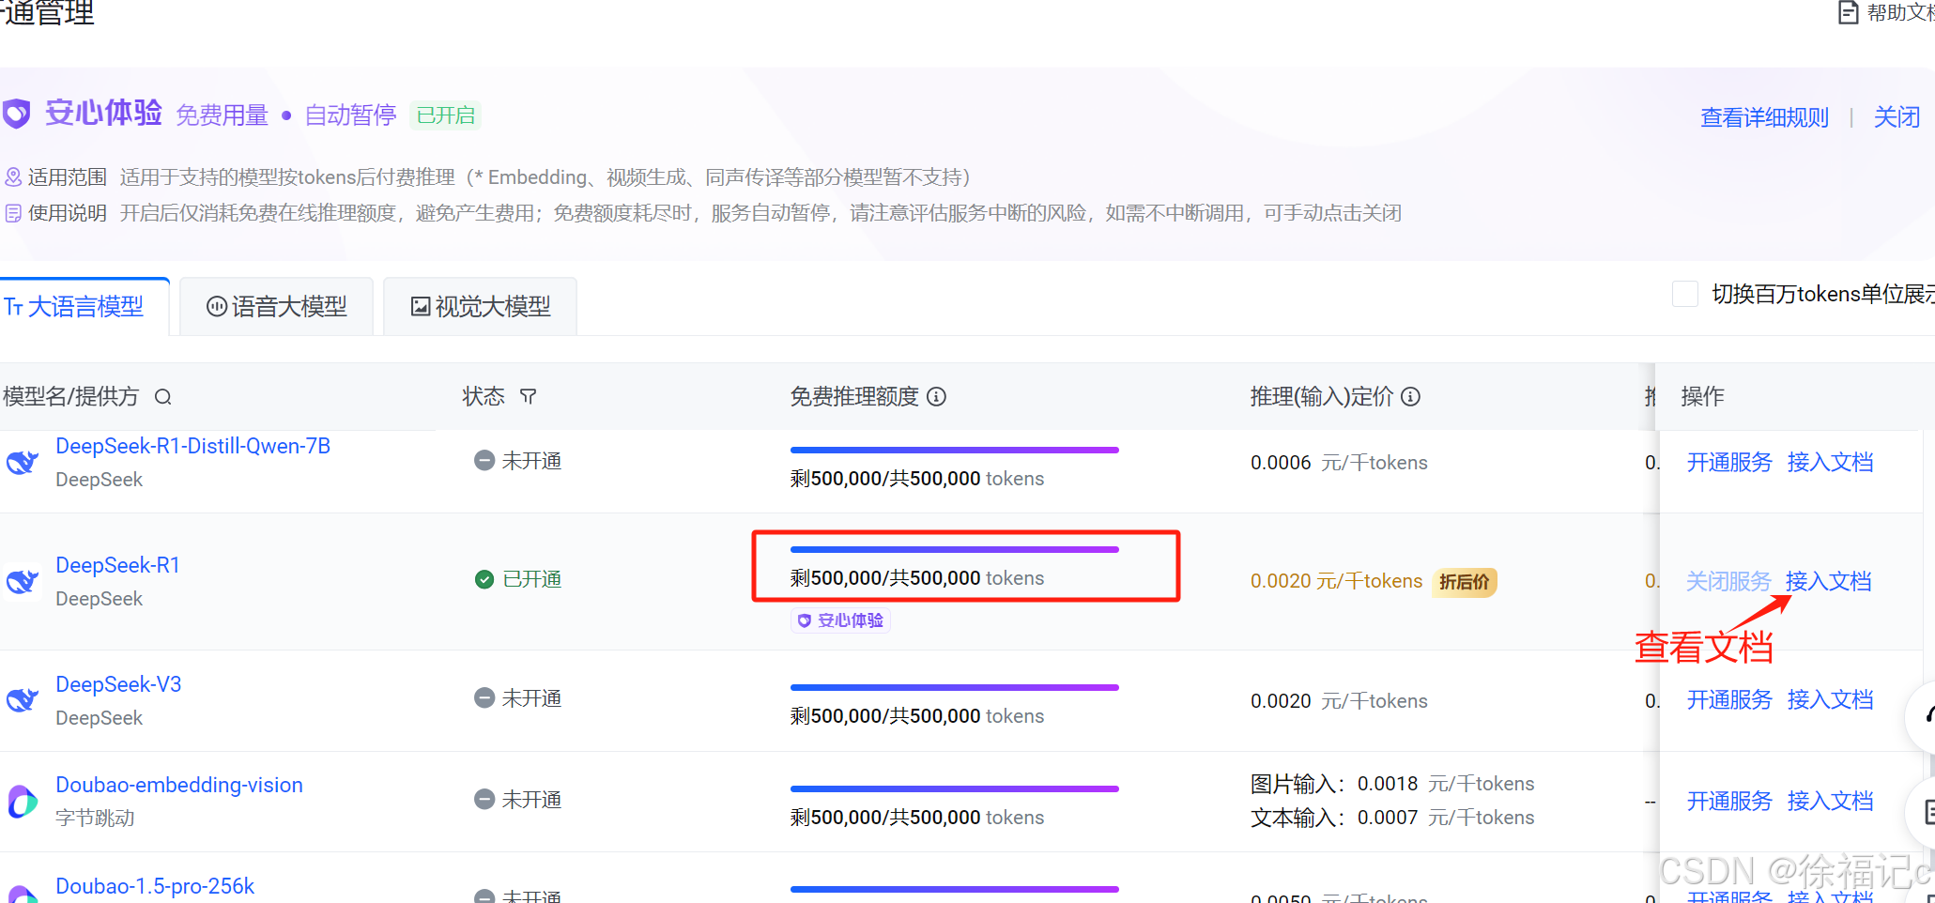Image resolution: width=1935 pixels, height=903 pixels.
Task: Click 字节跳动 provider text
Action: pos(95,818)
